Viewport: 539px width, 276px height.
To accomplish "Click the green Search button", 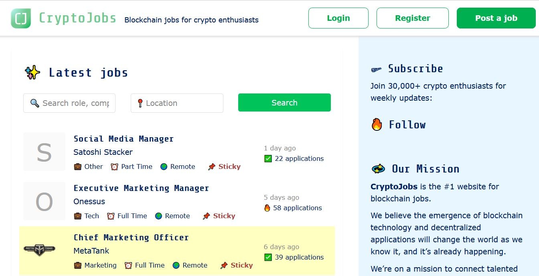I will [284, 103].
